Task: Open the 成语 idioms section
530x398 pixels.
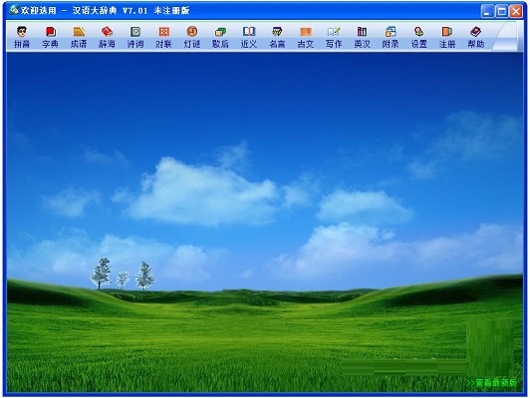Action: (x=79, y=37)
